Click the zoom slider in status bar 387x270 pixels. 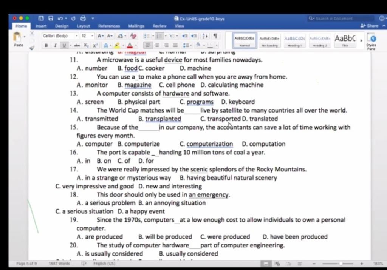coord(337,264)
